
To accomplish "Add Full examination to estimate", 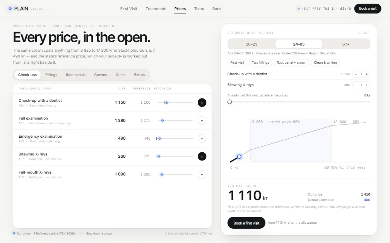I will [202, 120].
